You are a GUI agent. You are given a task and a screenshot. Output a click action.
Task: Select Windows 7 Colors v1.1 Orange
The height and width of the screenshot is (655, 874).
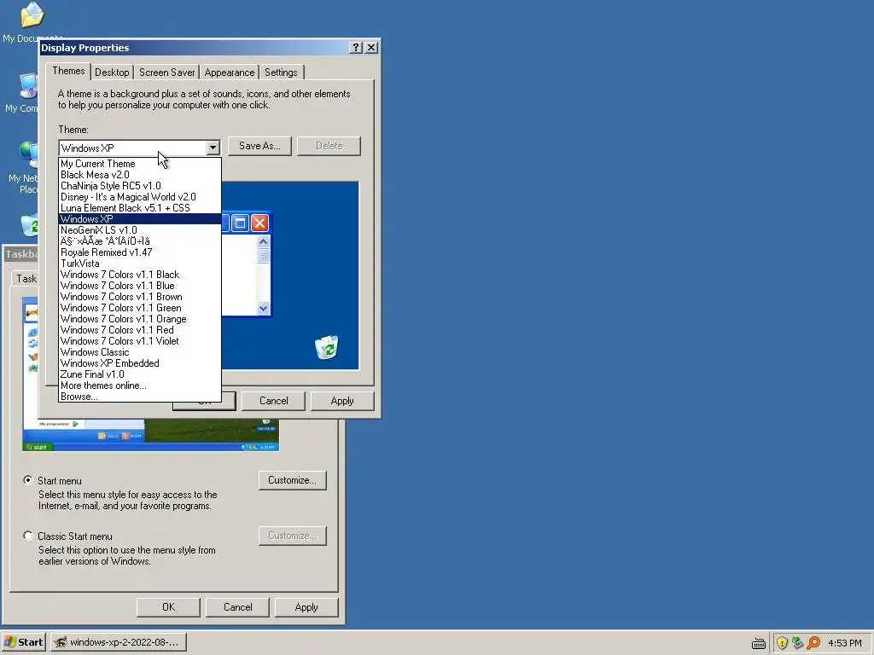[x=140, y=319]
